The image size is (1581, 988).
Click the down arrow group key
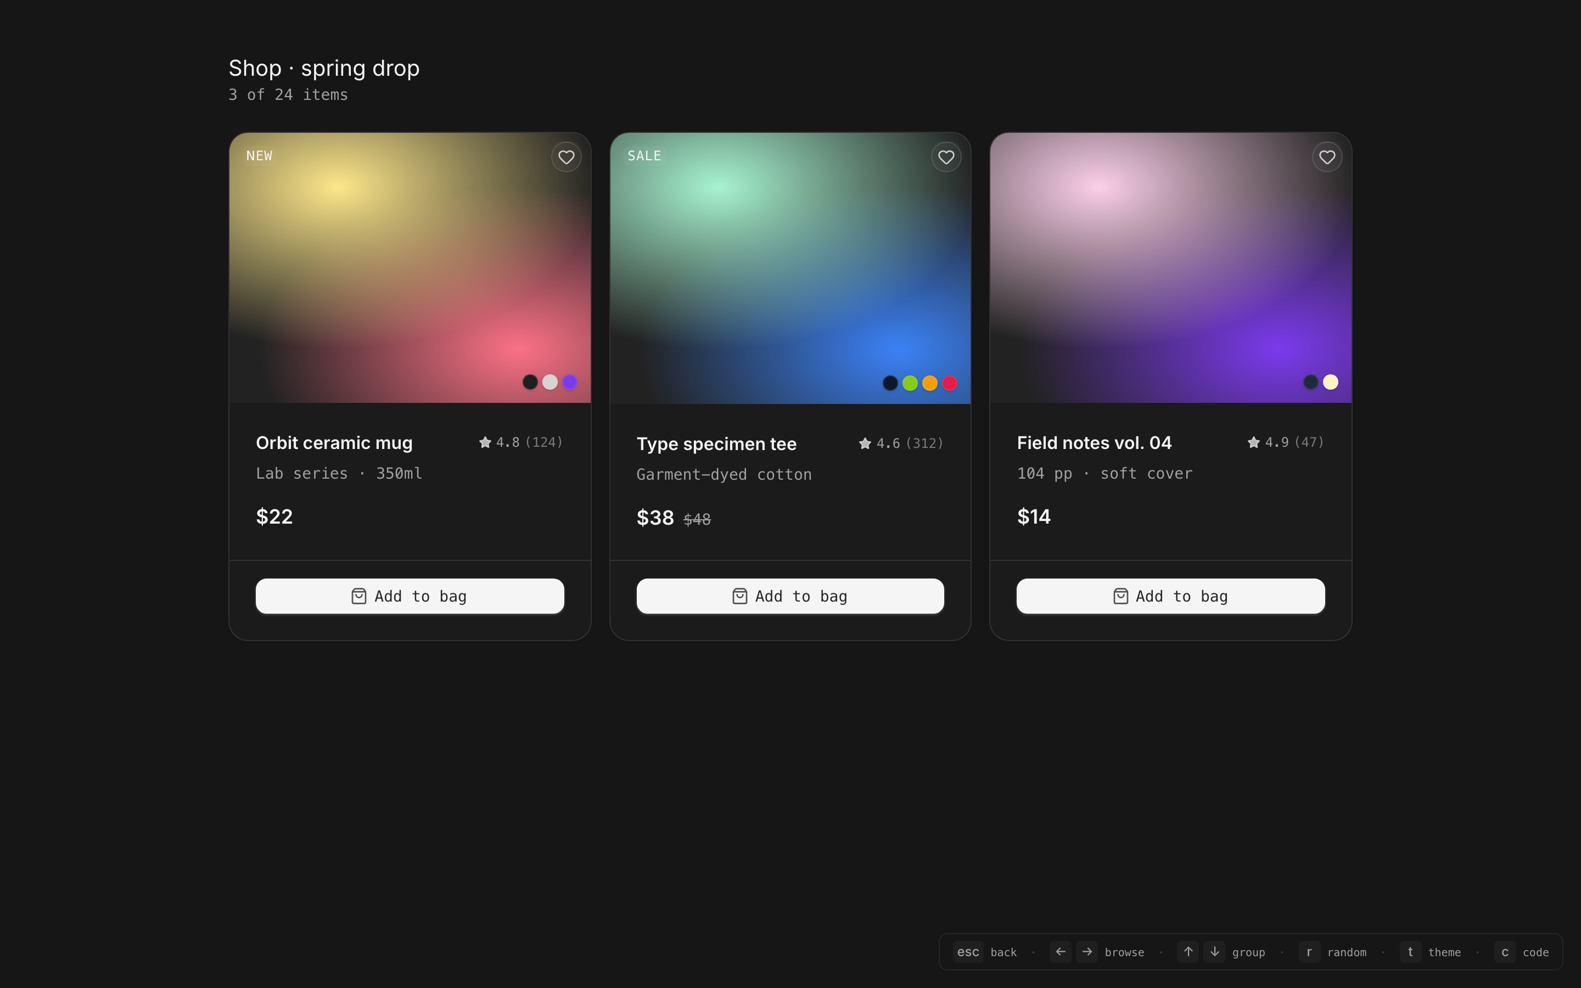click(1214, 951)
